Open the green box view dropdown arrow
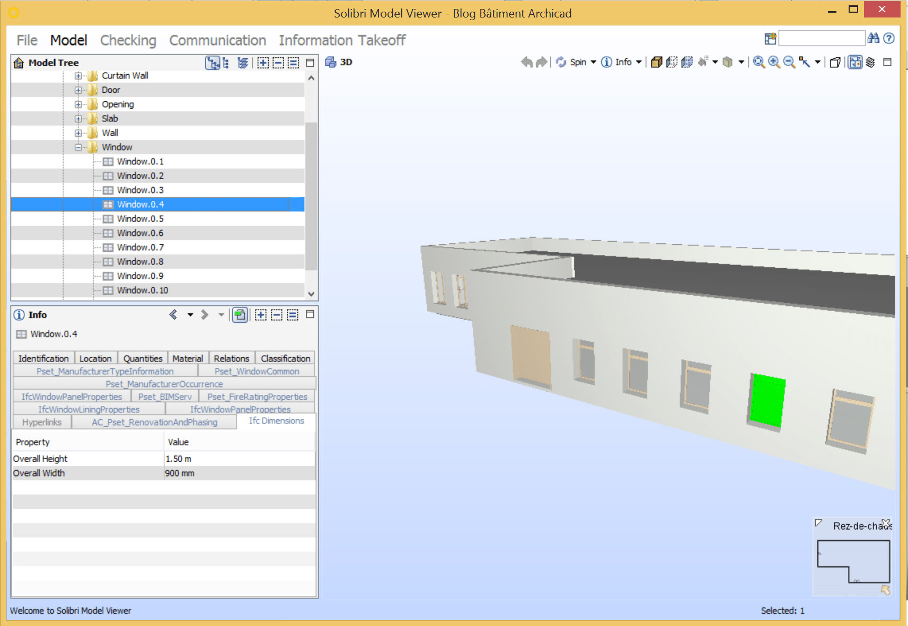Viewport: 908px width, 626px height. click(741, 62)
